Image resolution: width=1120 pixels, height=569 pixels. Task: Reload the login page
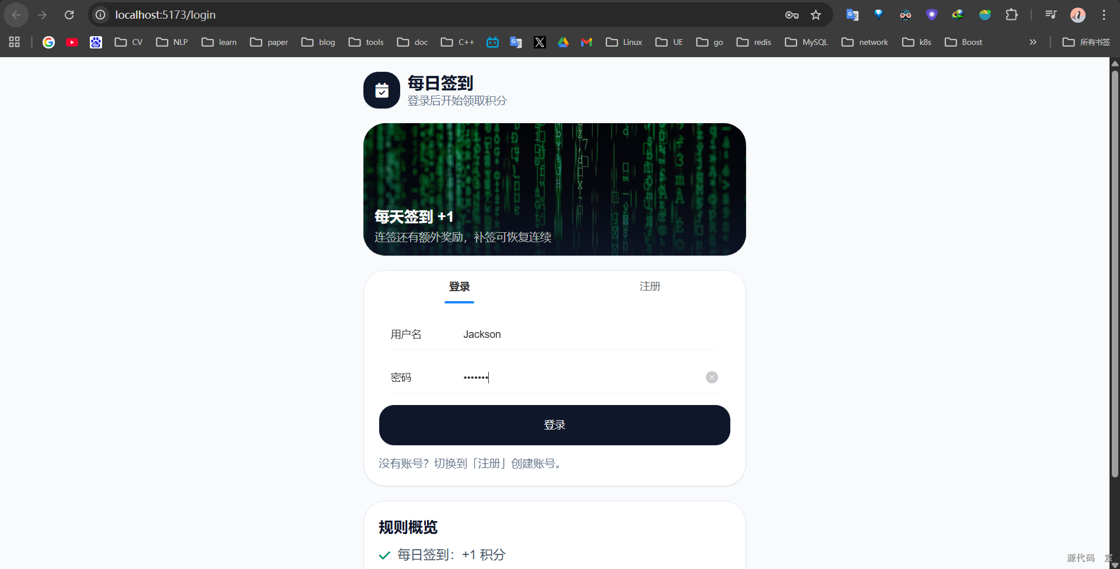click(x=69, y=15)
